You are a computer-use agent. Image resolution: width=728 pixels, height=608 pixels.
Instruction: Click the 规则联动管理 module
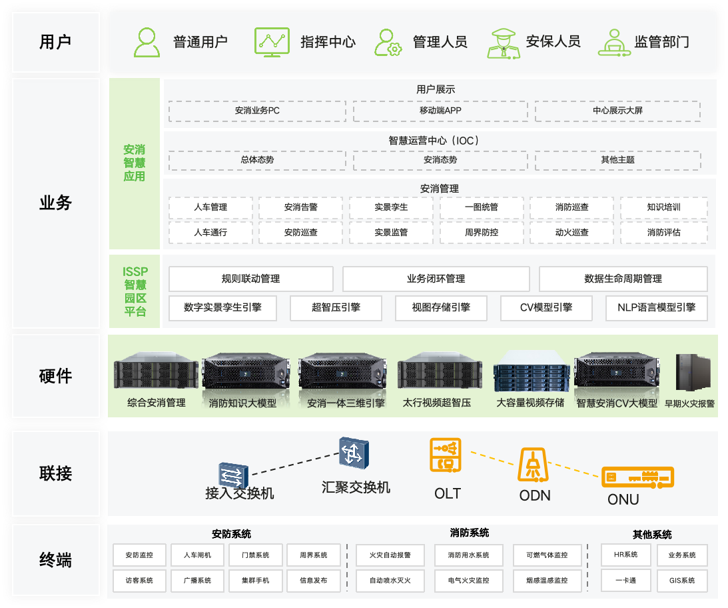(251, 279)
